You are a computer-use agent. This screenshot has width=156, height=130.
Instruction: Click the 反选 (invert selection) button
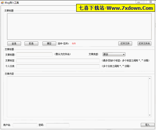31,44
